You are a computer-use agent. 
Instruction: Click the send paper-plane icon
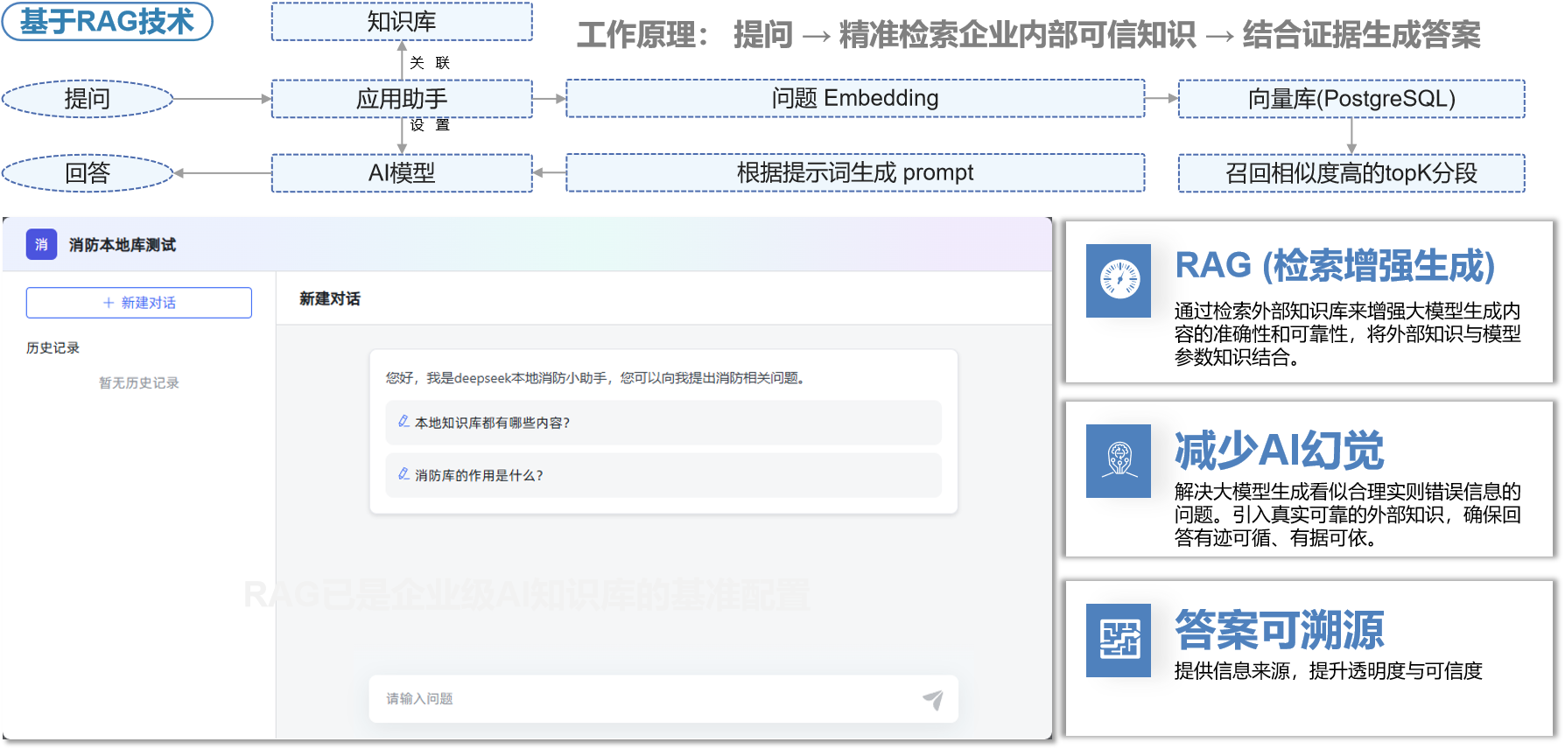[933, 699]
